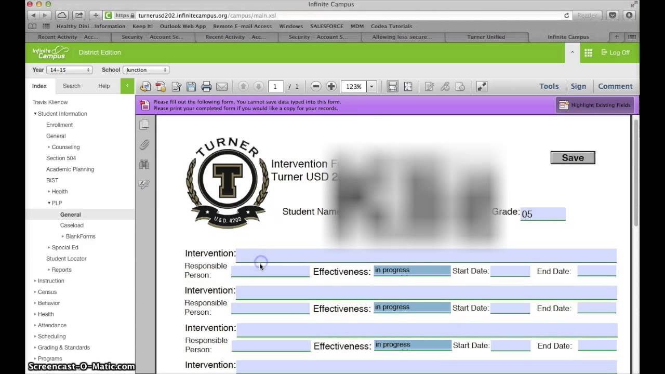Expand the Counseling tree node
The image size is (665, 374).
(49, 147)
